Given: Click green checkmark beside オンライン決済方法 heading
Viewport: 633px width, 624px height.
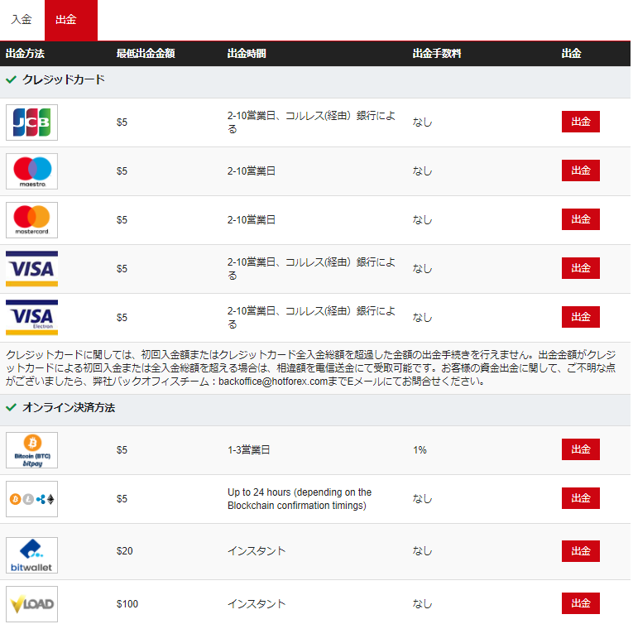Looking at the screenshot, I should click(12, 407).
